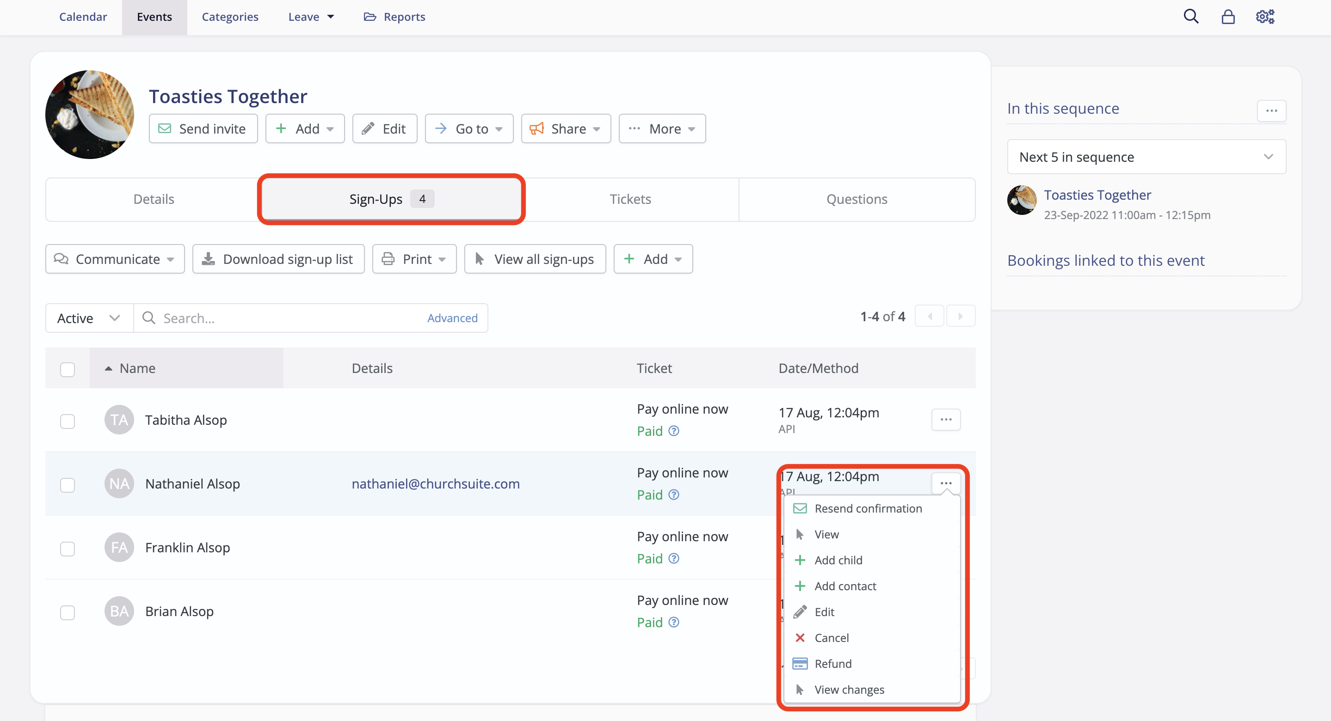This screenshot has width=1331, height=721.
Task: Open the settings gears icon
Action: 1265,17
